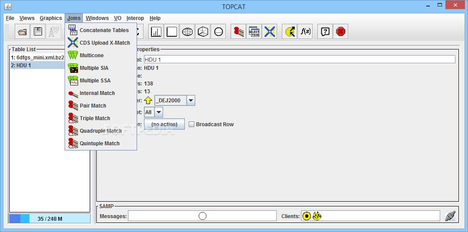
Task: Click the TOPCAT cat client icon
Action: [317, 216]
